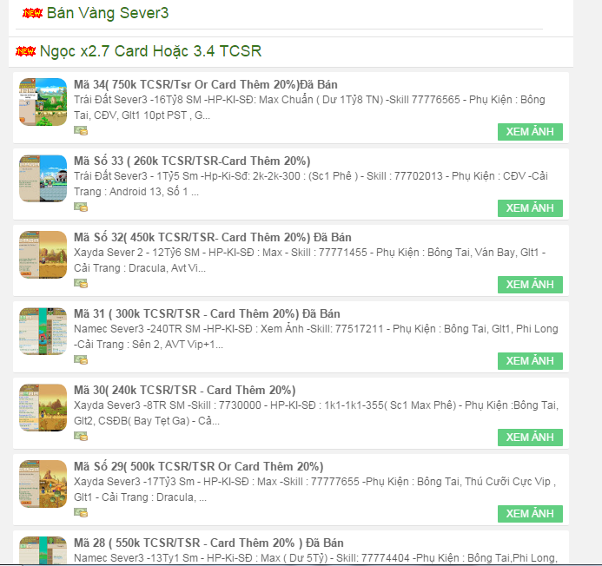Click the money icon under Mã 31 listing
Screen dimensions: 602x566
81,360
